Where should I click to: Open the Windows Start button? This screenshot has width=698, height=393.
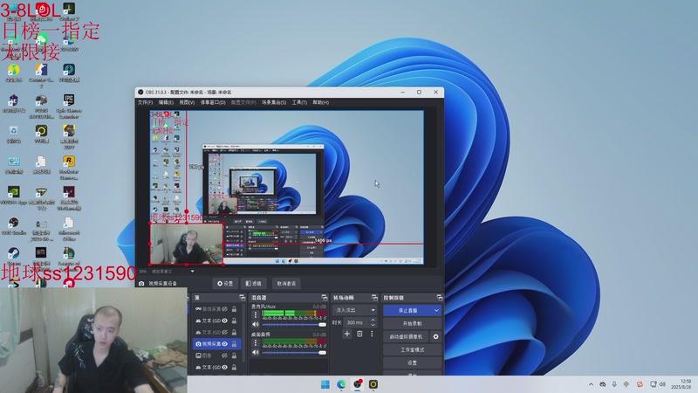pos(325,384)
